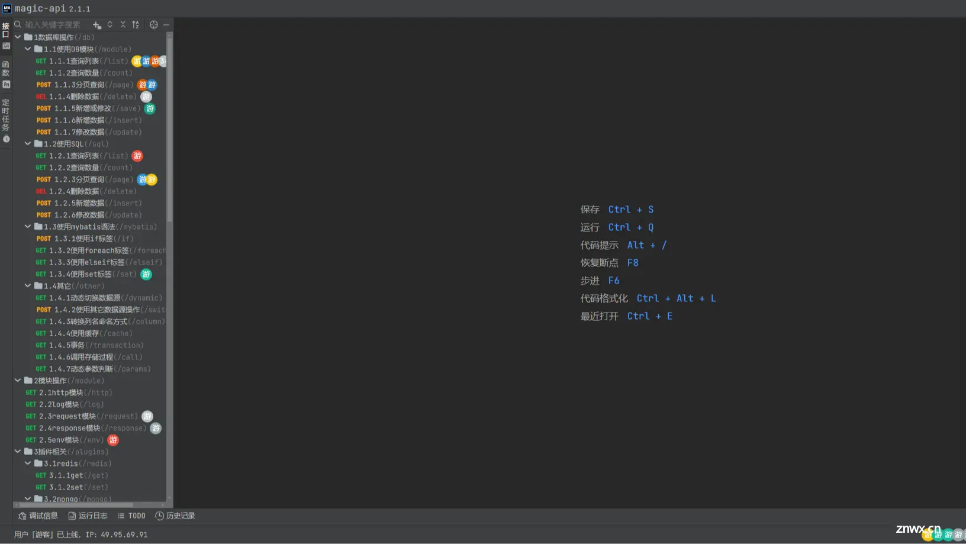966x544 pixels.
Task: Click the orange 游 avatar beside 1.1.3分页查询
Action: [142, 85]
